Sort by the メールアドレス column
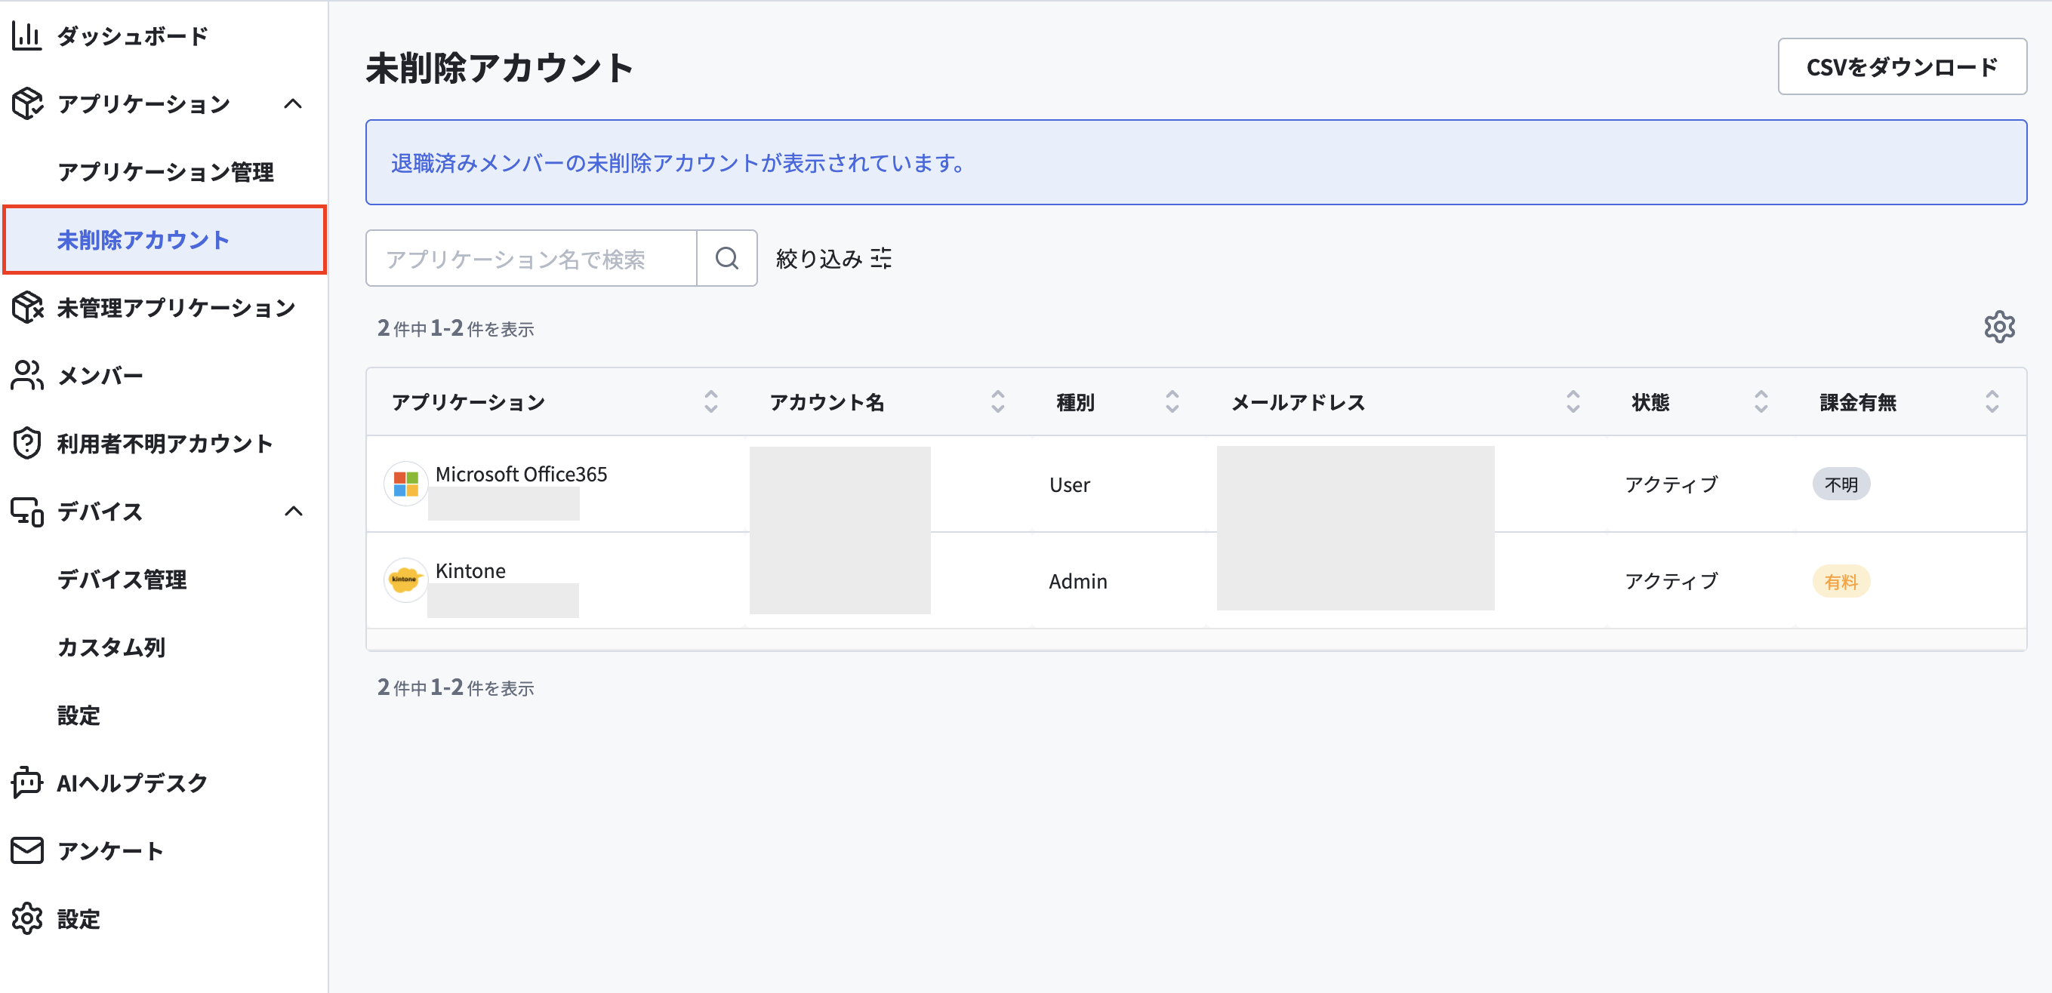 pyautogui.click(x=1573, y=401)
